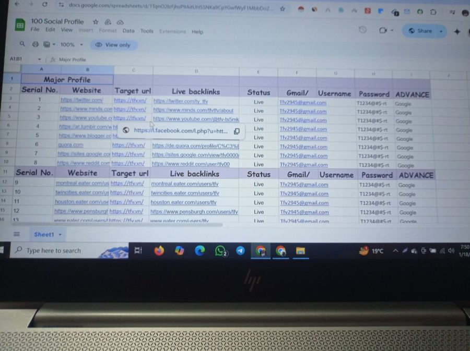The image size is (470, 351).
Task: Show hidden tray icons with the chevron
Action: click(395, 251)
